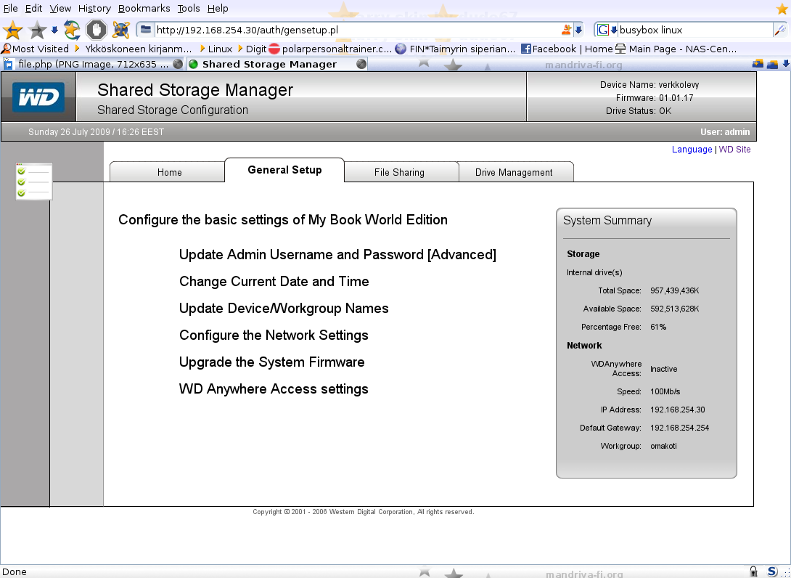Click the IP Address value 192.168.254.30
Screen dimensions: 791x578
(x=678, y=410)
